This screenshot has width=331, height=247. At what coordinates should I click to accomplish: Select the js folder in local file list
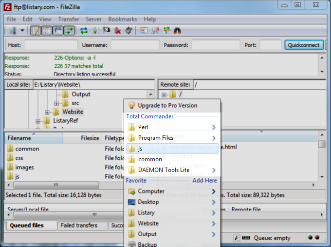click(17, 177)
